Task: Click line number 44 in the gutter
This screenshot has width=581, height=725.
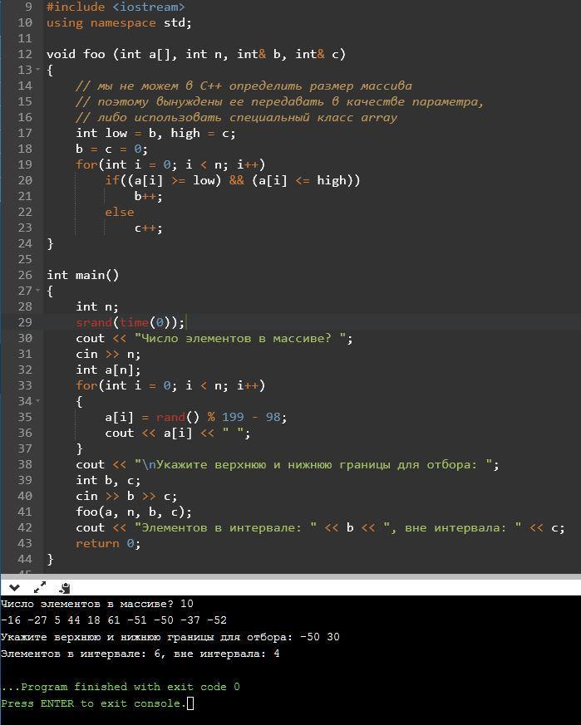Action: pyautogui.click(x=25, y=559)
